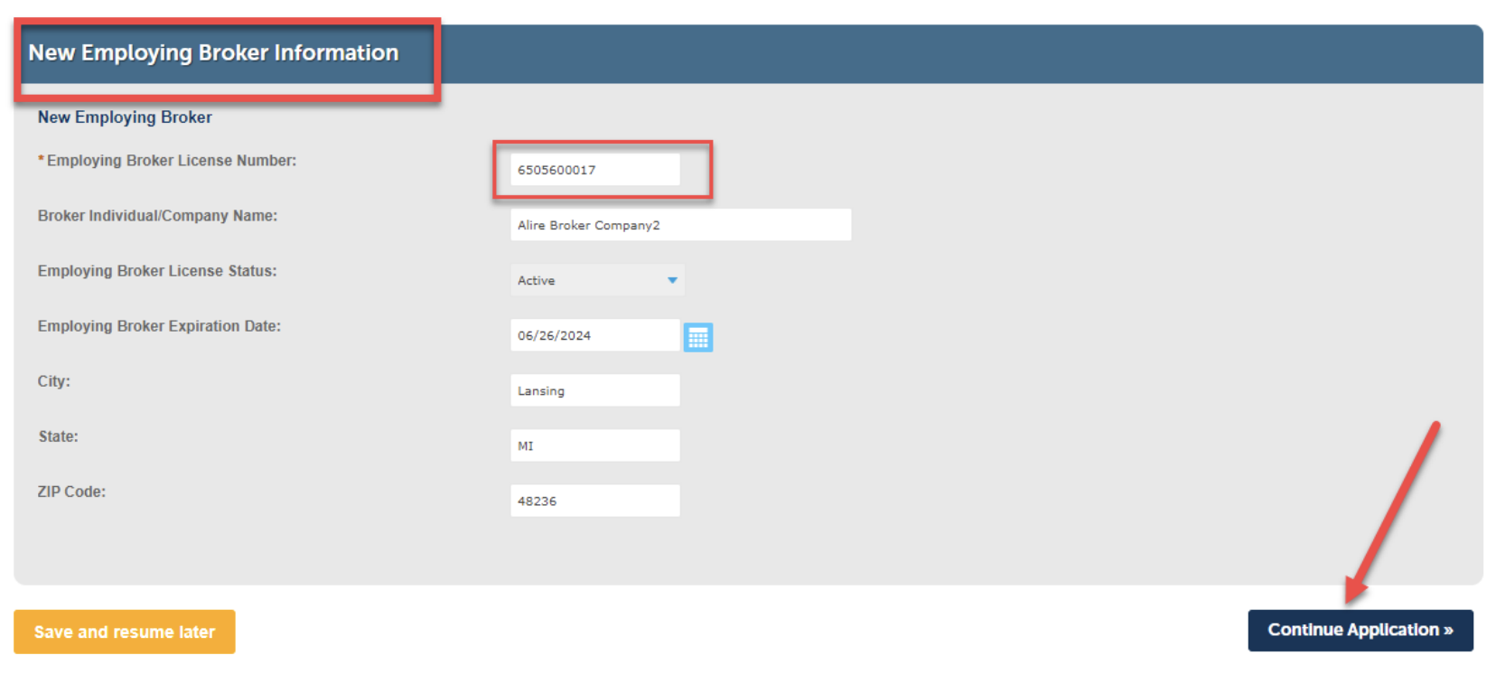This screenshot has height=674, width=1496.
Task: Expand the Employing Broker License Status dropdown
Action: pyautogui.click(x=597, y=280)
